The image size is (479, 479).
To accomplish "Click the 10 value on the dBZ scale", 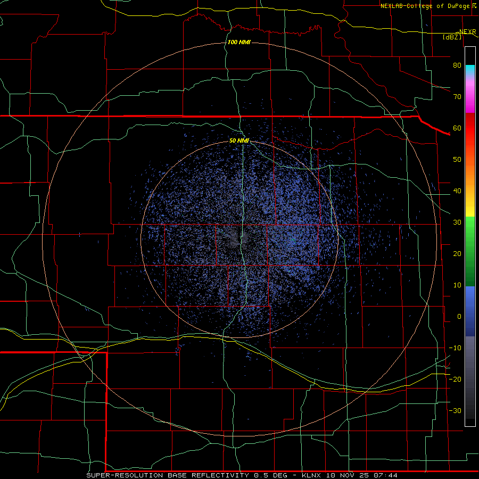I will (x=457, y=285).
